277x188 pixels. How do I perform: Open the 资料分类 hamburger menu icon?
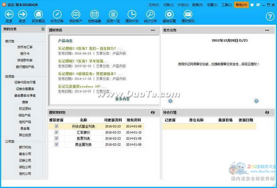43,29
